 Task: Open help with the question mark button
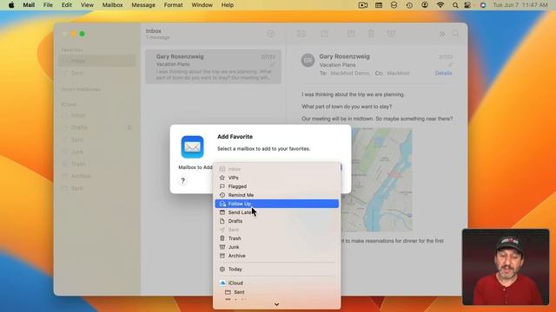click(x=182, y=181)
